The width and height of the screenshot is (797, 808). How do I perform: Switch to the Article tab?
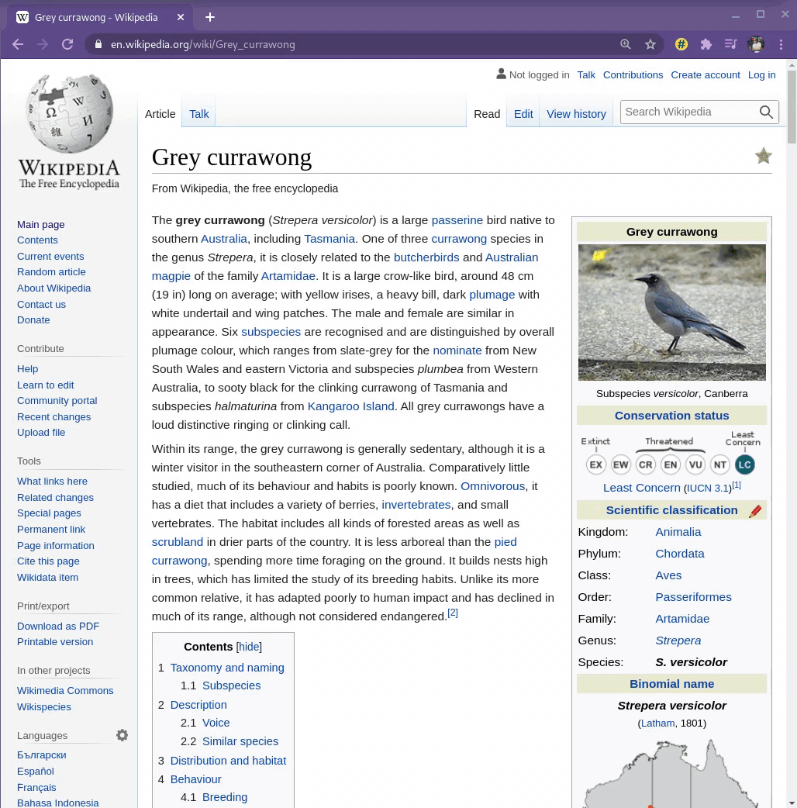(x=160, y=114)
